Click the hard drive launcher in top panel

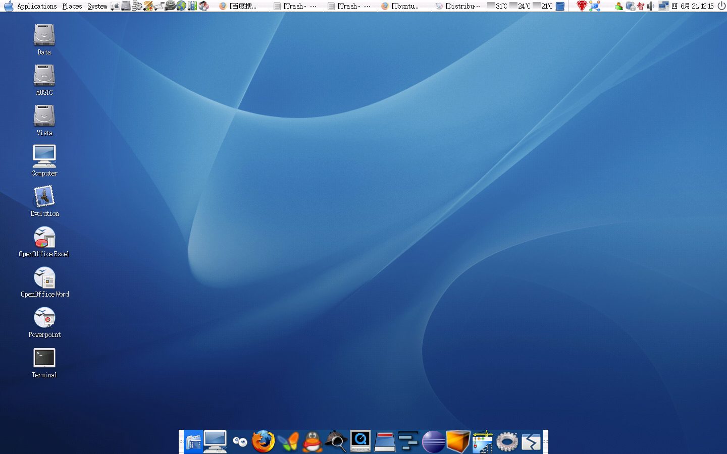pyautogui.click(x=126, y=6)
